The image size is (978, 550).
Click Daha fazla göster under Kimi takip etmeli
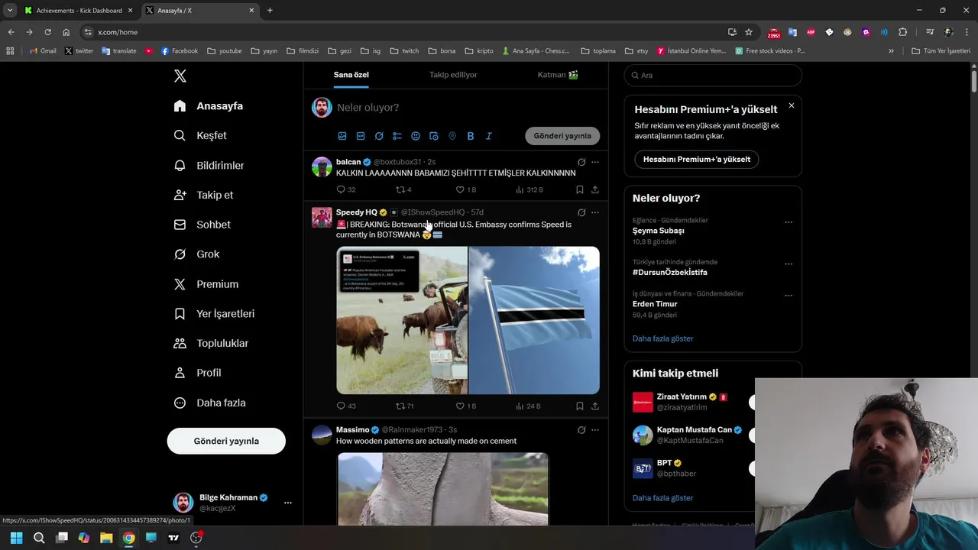click(x=662, y=498)
